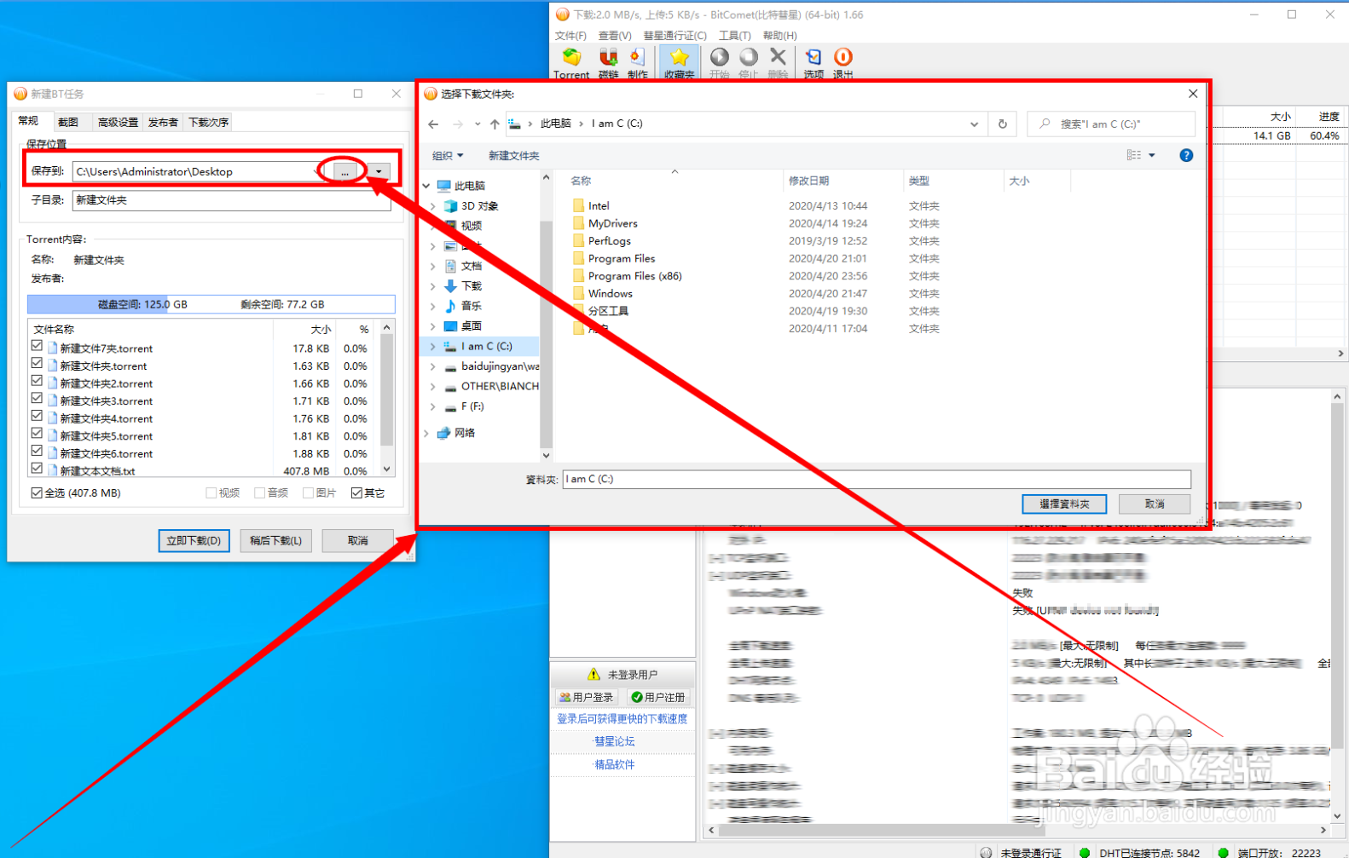Switch to the 发布者 tab
The image size is (1349, 858).
[x=163, y=122]
